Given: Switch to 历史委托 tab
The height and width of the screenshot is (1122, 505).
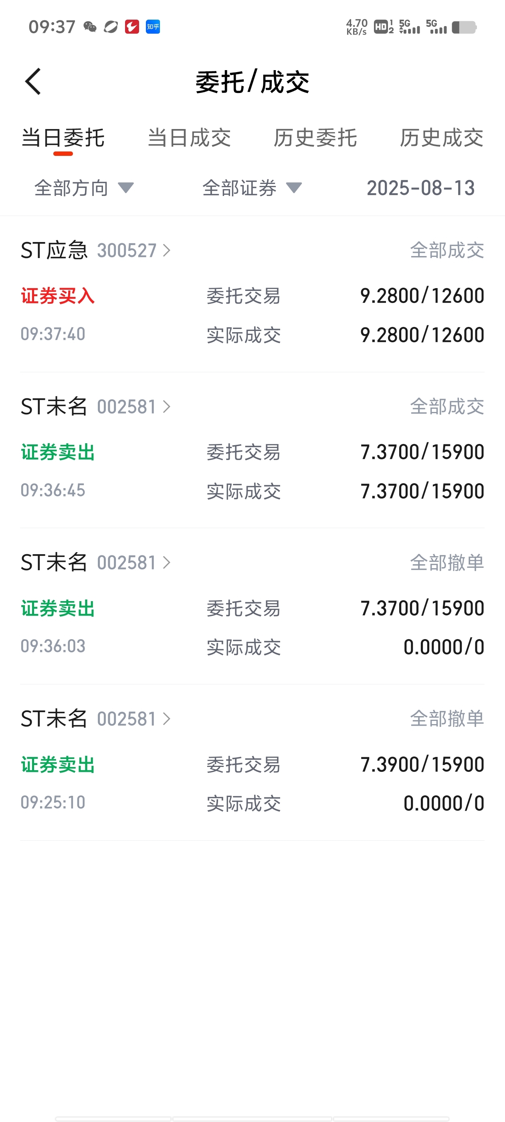Looking at the screenshot, I should tap(315, 138).
